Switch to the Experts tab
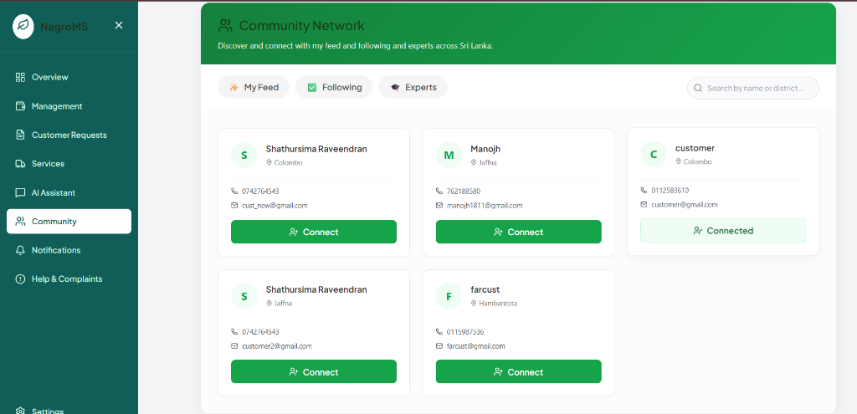Screen dimensions: 857x414 413,87
